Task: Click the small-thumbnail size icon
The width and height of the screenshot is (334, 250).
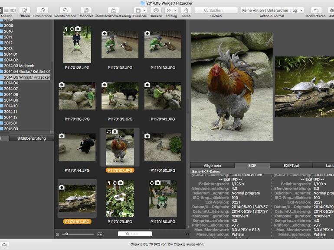Action: (58, 234)
